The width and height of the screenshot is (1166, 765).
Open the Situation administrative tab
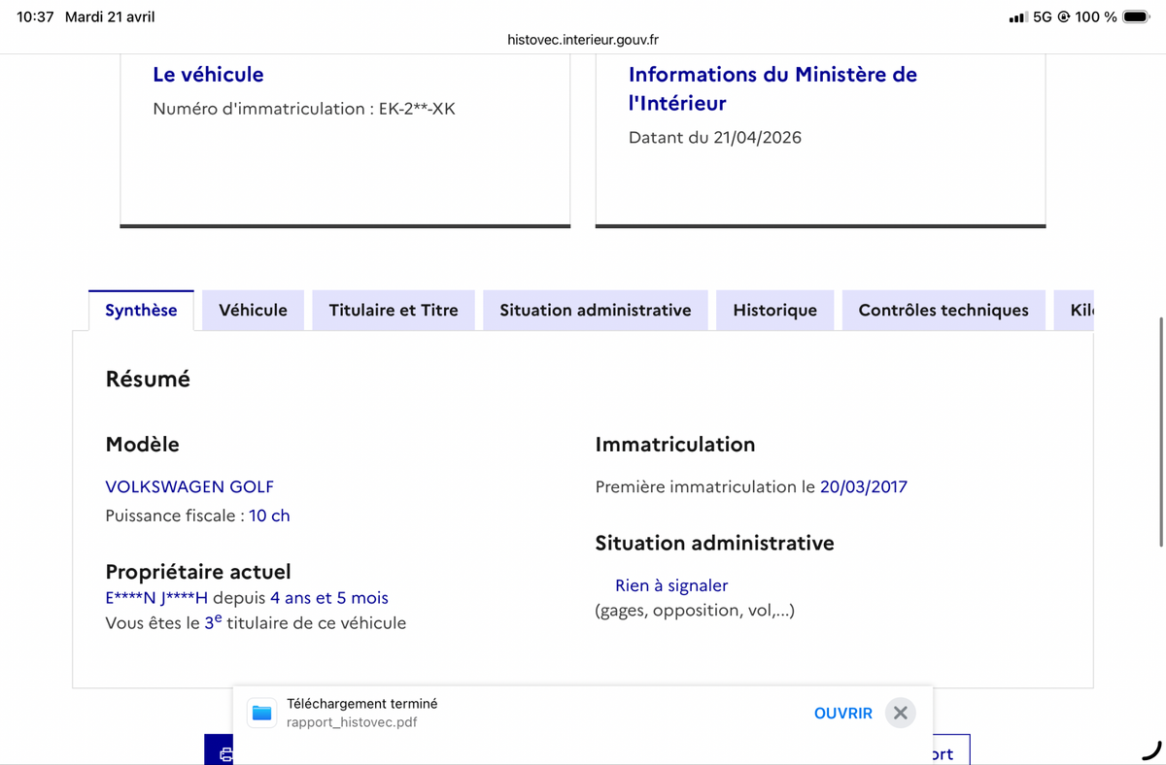pos(596,310)
